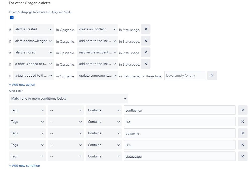Open the '--' dropdown in confluence row
The height and width of the screenshot is (170, 251).
coord(66,110)
